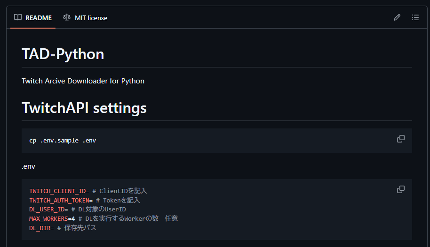
Task: Open the README tab
Action: pyautogui.click(x=33, y=18)
